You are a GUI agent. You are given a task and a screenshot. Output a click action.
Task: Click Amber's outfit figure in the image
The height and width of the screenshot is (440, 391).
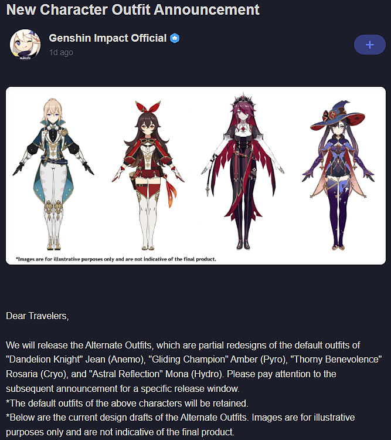[148, 175]
